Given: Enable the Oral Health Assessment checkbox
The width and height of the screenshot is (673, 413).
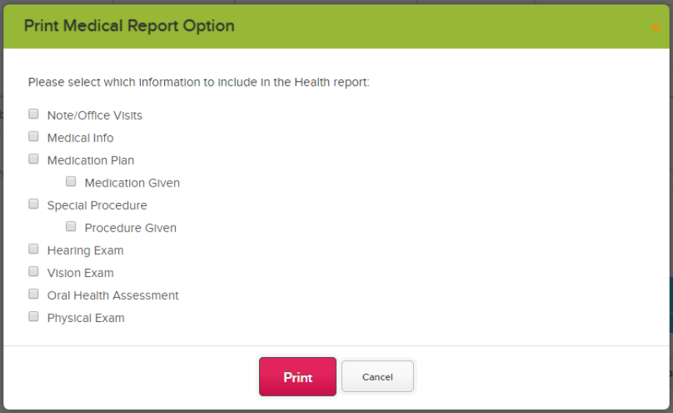Looking at the screenshot, I should click(33, 294).
